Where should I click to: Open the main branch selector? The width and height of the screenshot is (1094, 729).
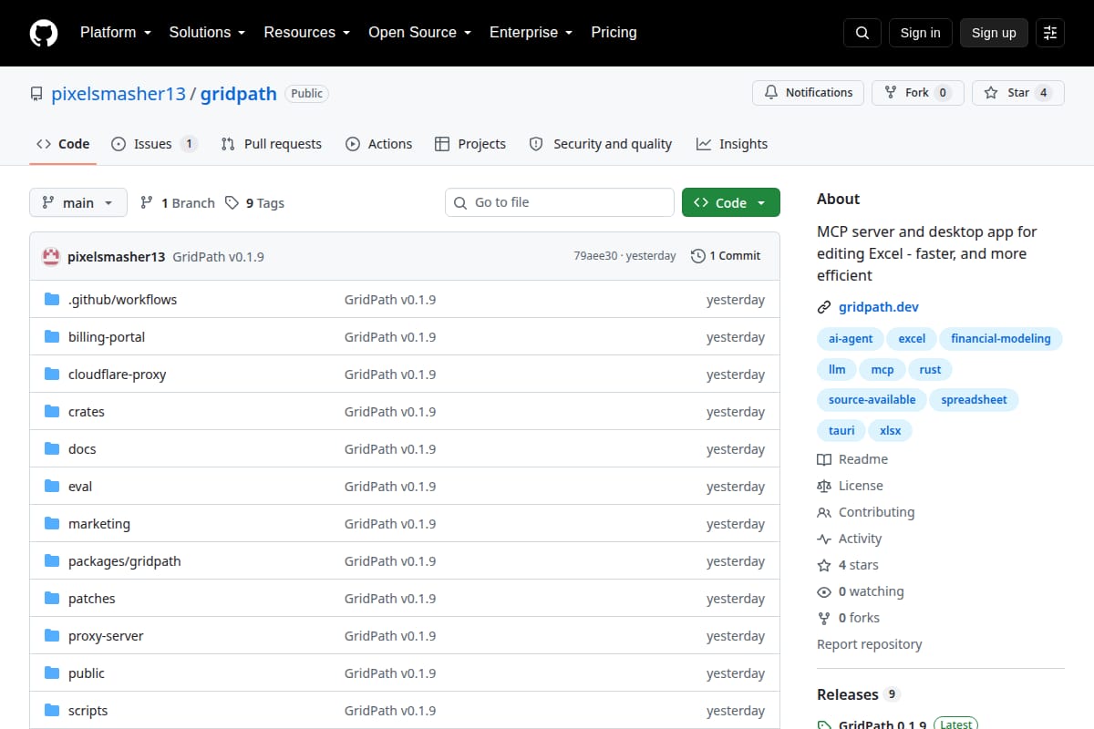tap(78, 203)
